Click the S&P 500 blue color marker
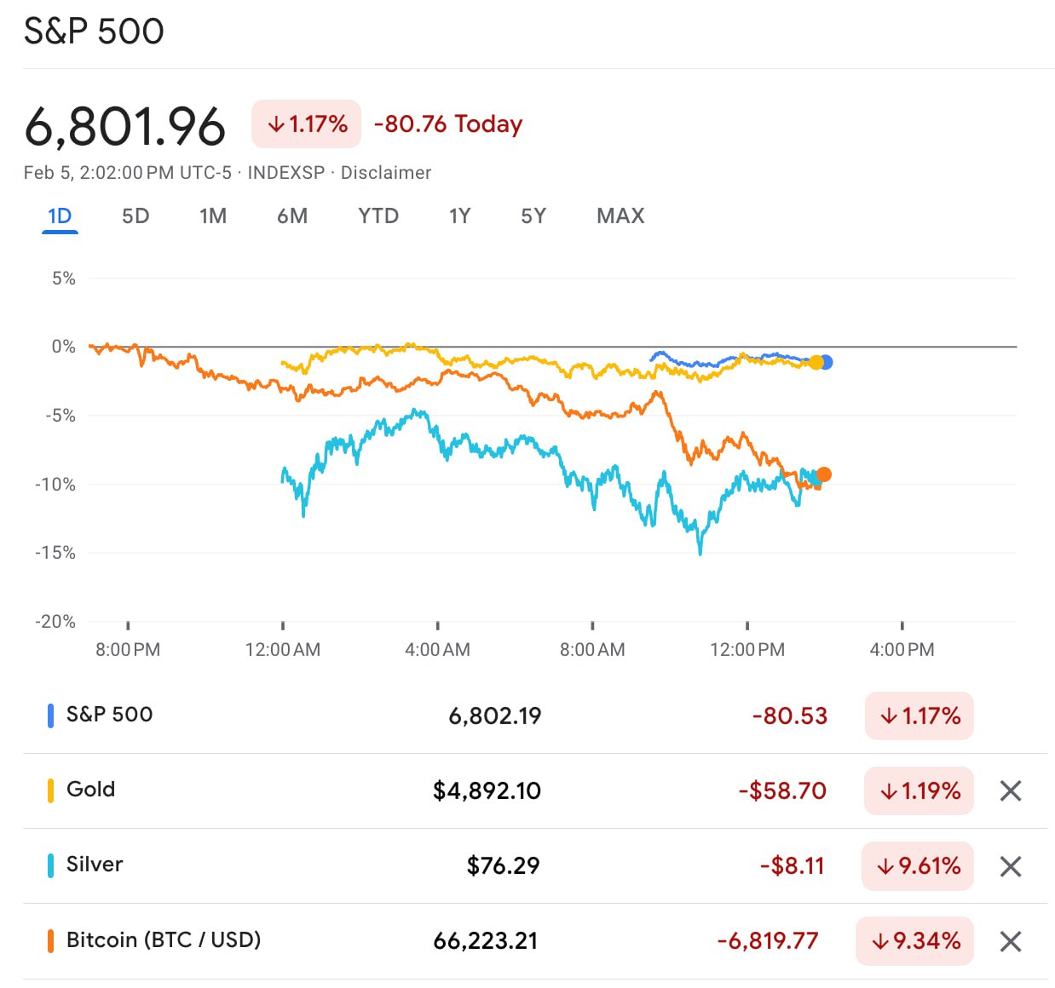 pyautogui.click(x=50, y=715)
